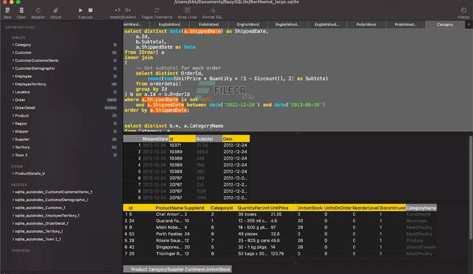The height and width of the screenshot is (274, 473).
Task: Expand the Employee table node
Action: point(13,76)
